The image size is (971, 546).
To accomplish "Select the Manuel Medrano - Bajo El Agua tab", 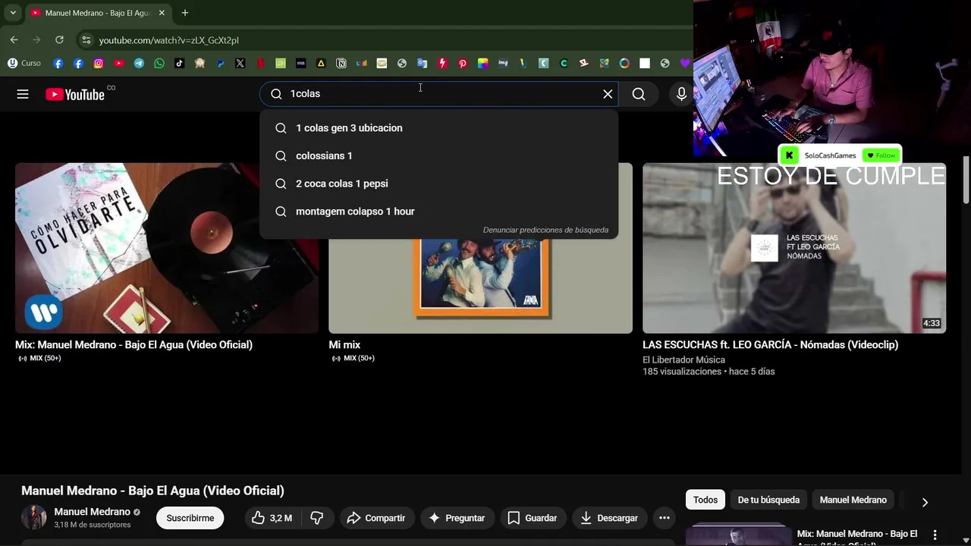I will pos(98,13).
